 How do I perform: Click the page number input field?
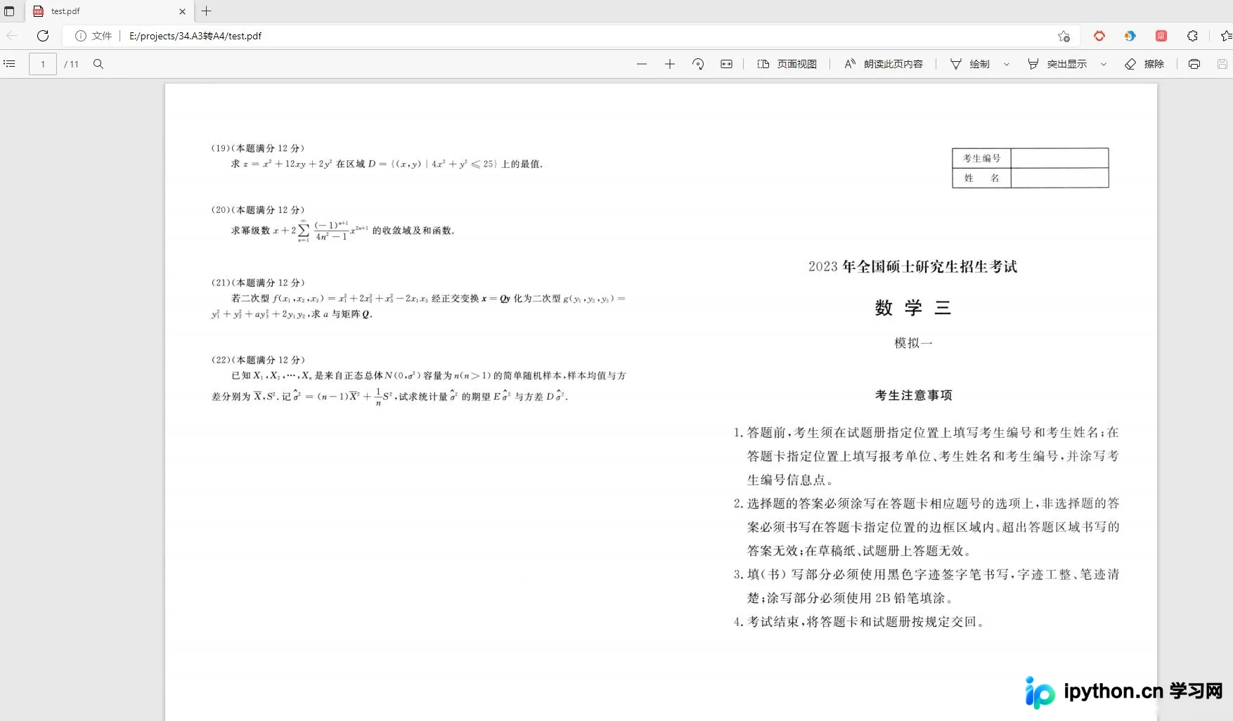pos(43,64)
